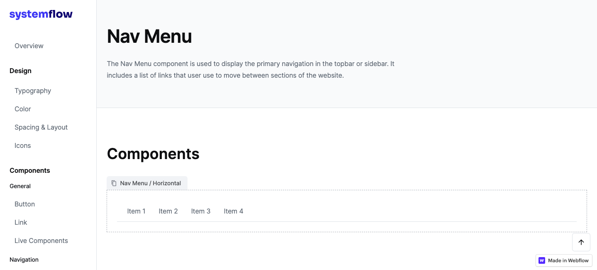The width and height of the screenshot is (597, 270).
Task: Select Item 1 in horizontal nav menu
Action: 136,211
